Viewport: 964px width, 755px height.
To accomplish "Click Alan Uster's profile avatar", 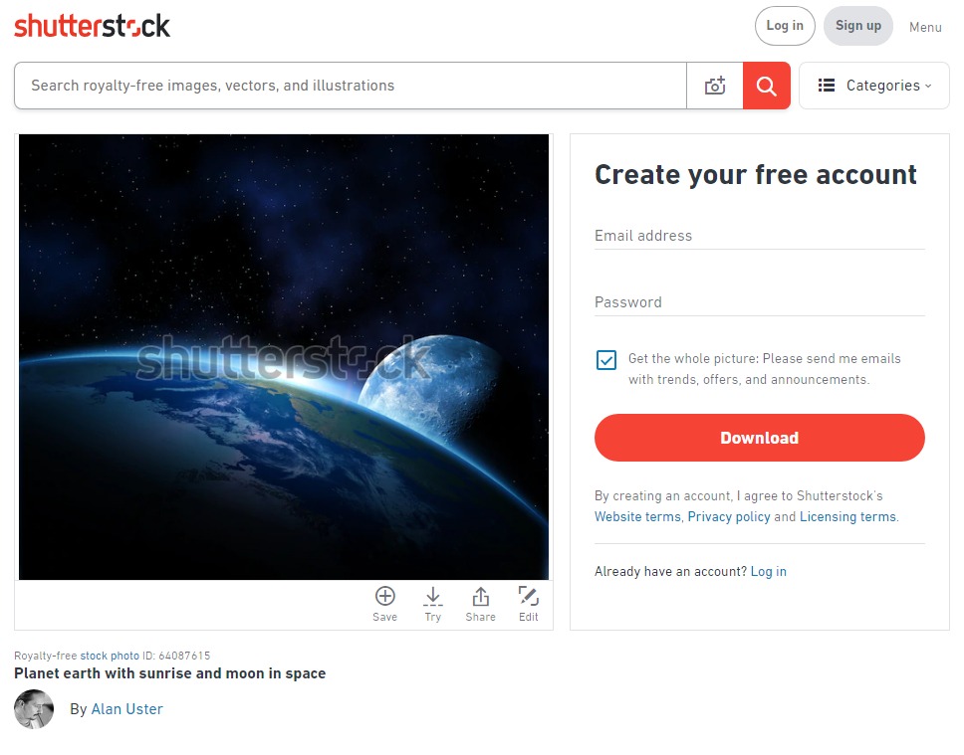I will (34, 709).
